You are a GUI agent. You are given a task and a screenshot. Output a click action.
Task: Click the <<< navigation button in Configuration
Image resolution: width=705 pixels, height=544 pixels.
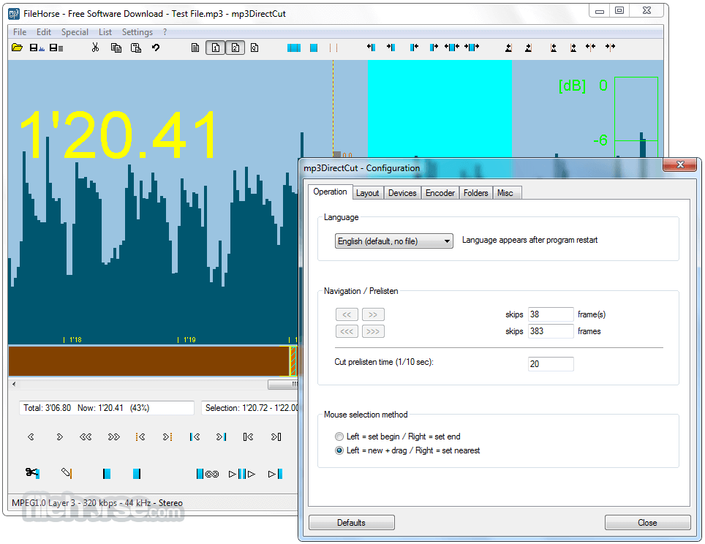[x=347, y=331]
